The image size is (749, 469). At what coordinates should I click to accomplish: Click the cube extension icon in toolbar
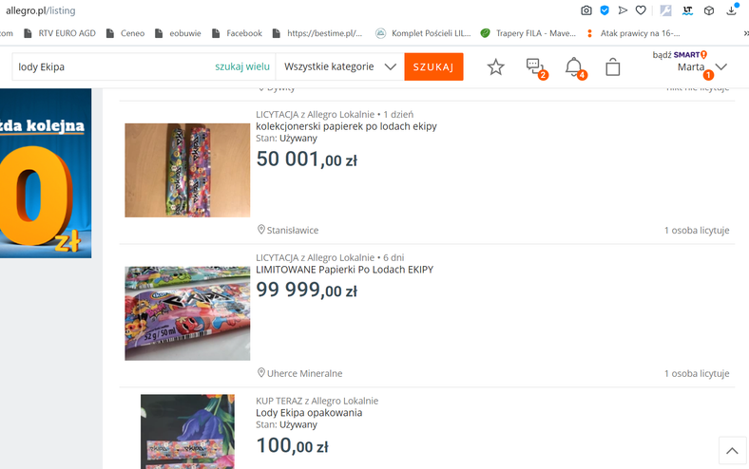click(709, 10)
